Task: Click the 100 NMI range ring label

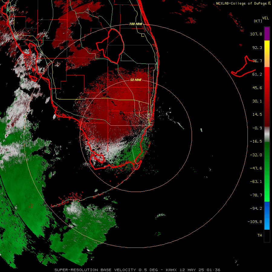Action: pos(136,24)
